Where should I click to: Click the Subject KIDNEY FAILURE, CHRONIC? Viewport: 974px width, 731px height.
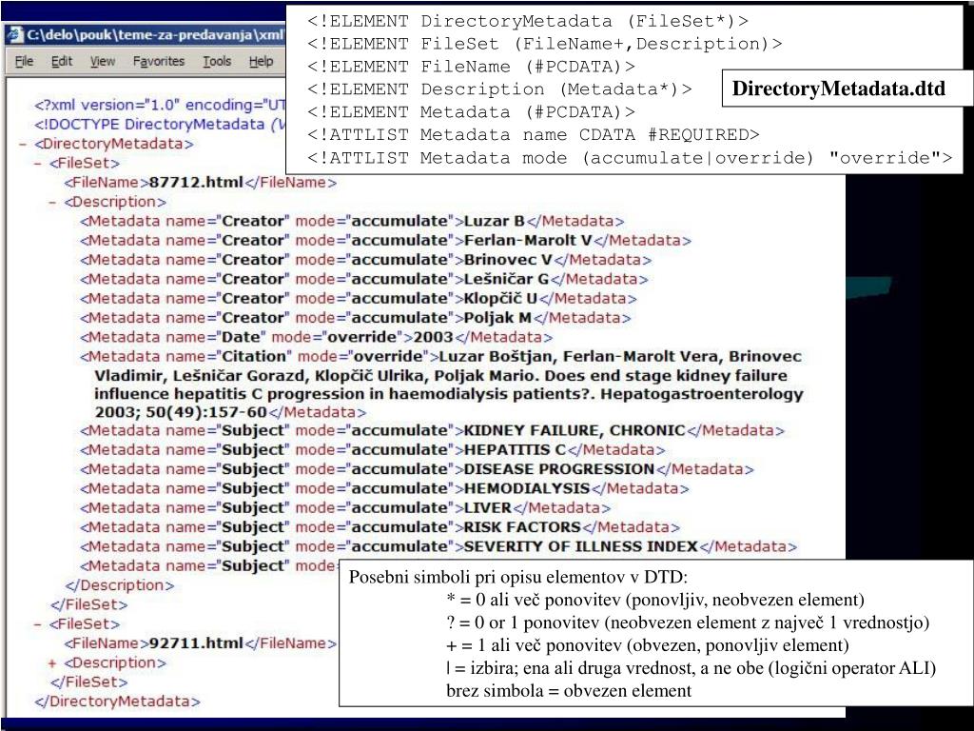[575, 430]
